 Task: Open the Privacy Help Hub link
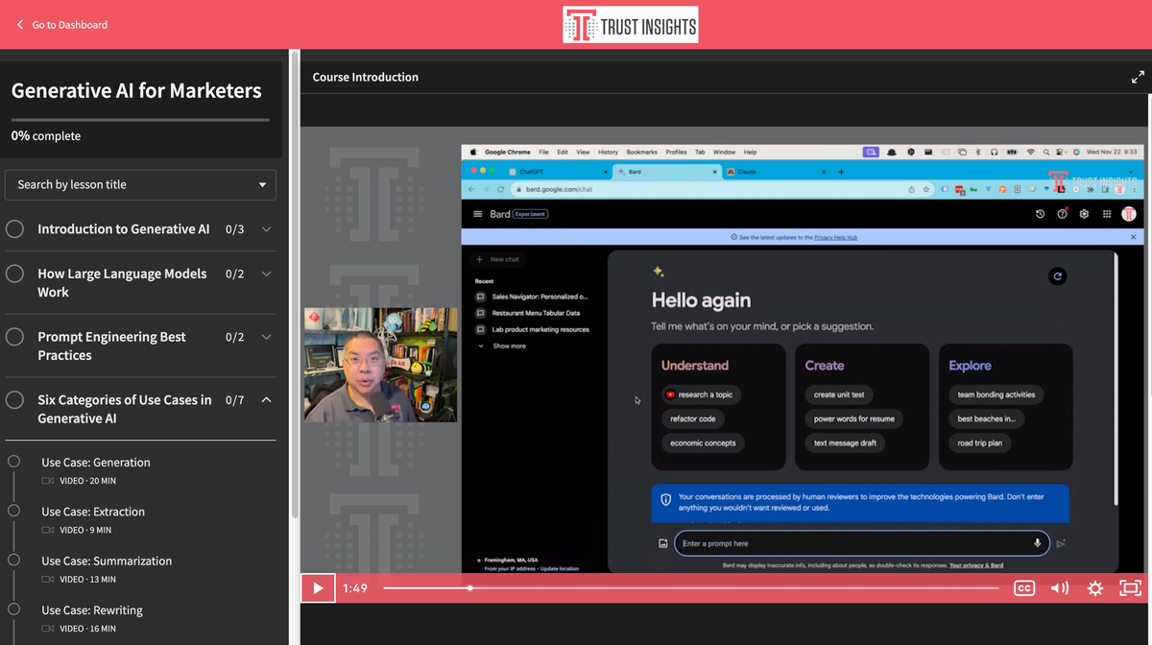tap(836, 237)
